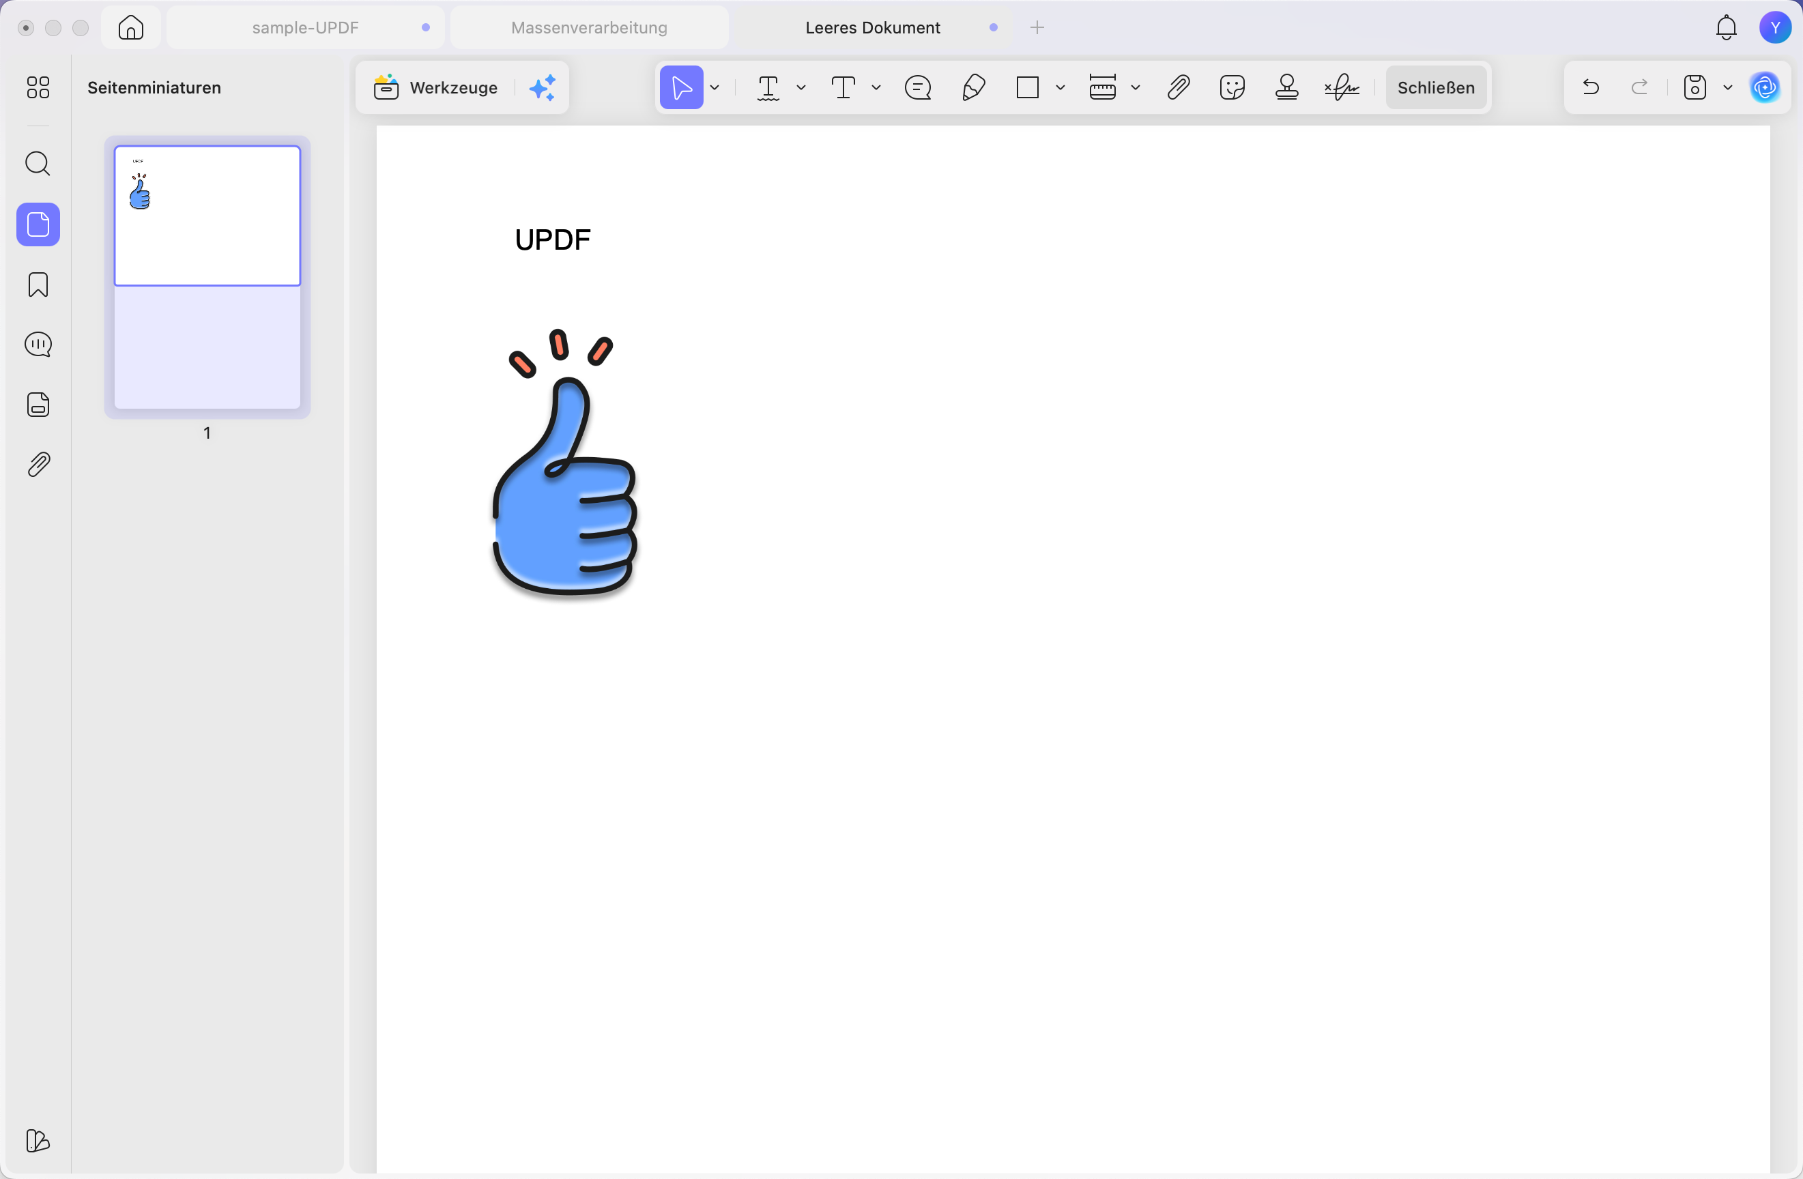Switch to the Massenverarbeitung tab

click(590, 27)
